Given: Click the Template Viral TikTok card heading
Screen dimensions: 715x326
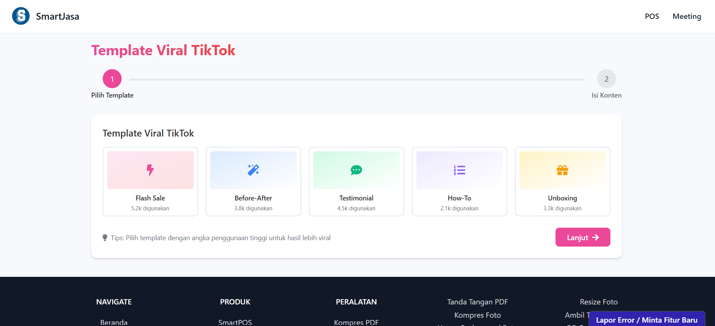Looking at the screenshot, I should click(x=148, y=133).
